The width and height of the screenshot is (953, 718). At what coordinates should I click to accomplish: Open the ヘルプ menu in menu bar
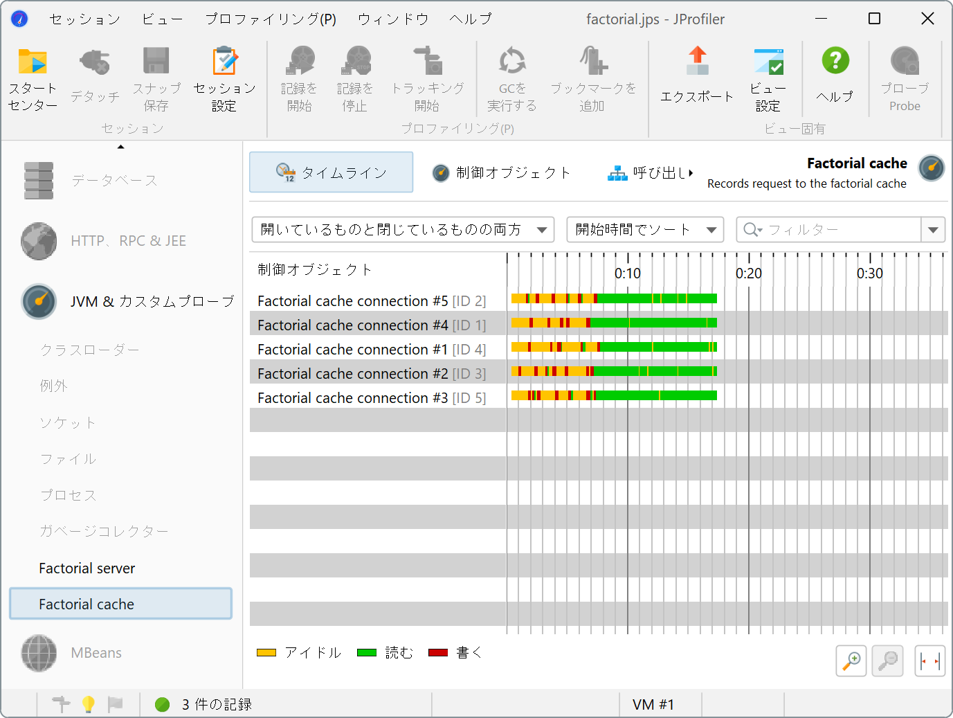pyautogui.click(x=470, y=19)
